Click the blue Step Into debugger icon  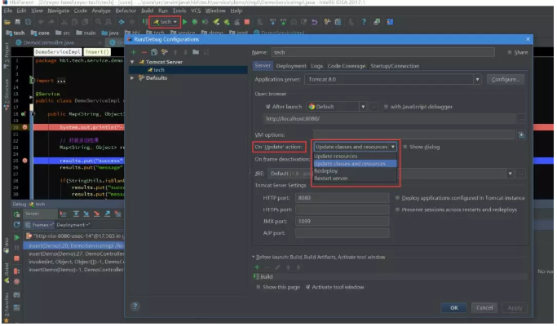pos(86,214)
